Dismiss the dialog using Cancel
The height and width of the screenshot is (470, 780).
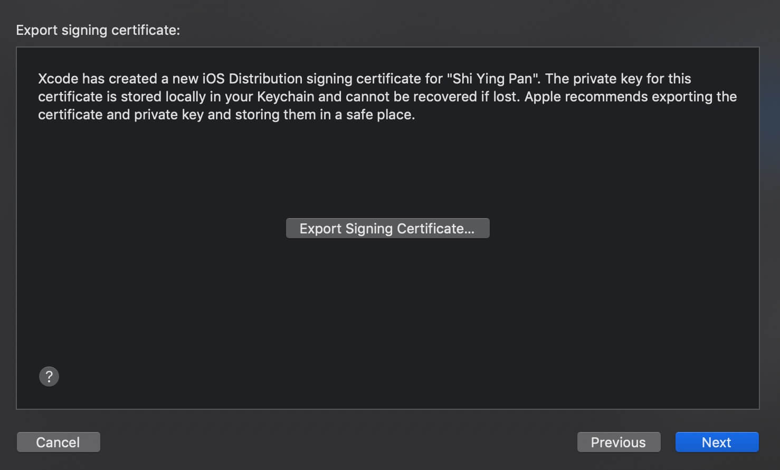pyautogui.click(x=58, y=442)
